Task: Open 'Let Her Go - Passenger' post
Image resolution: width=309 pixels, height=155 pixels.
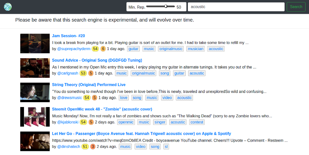Action: tap(141, 133)
